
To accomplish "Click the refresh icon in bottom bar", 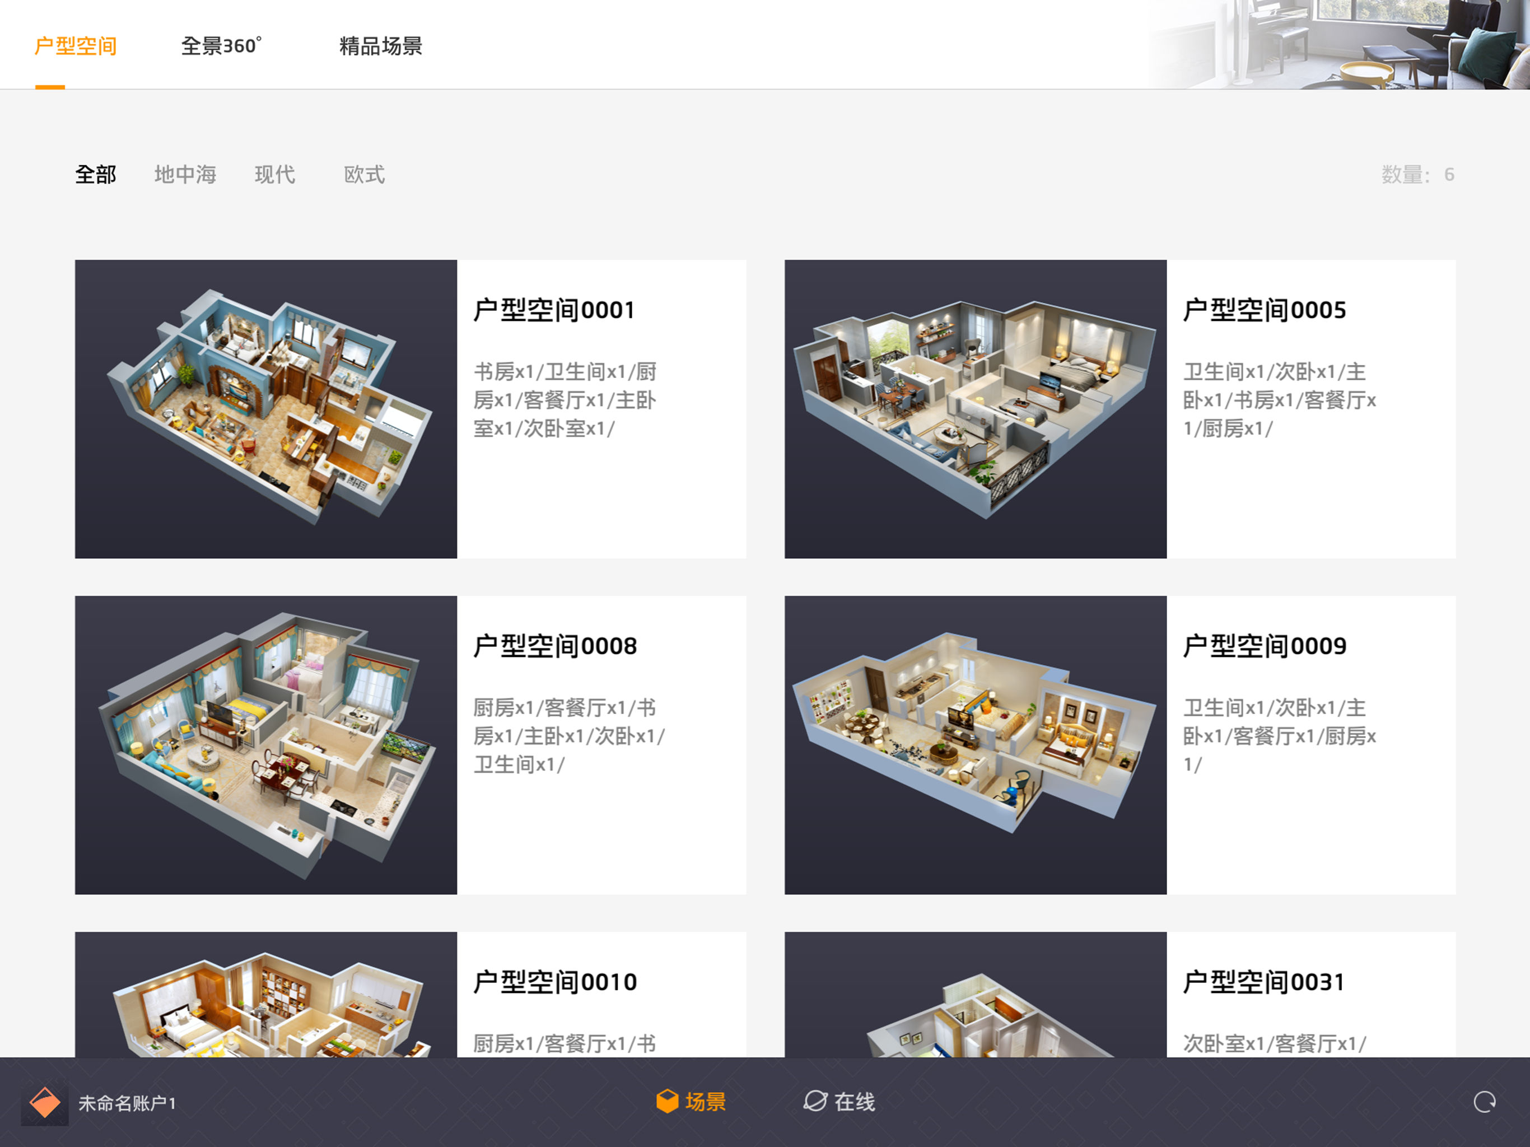I will 1484,1102.
